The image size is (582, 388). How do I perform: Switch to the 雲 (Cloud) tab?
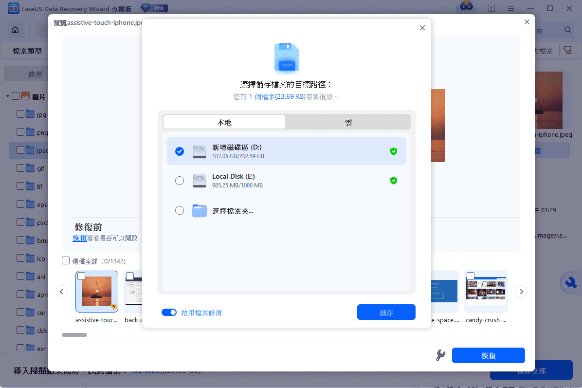[x=348, y=122]
